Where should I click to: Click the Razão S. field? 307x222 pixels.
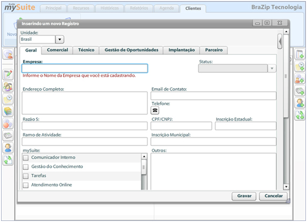coord(84,126)
